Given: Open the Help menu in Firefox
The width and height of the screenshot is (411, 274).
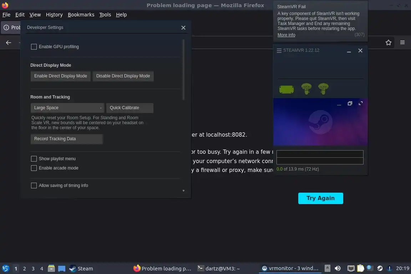Looking at the screenshot, I should pyautogui.click(x=121, y=15).
